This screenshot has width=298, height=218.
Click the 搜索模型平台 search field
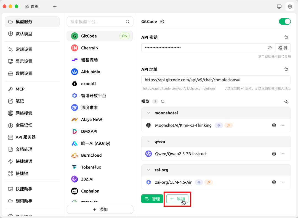100,22
